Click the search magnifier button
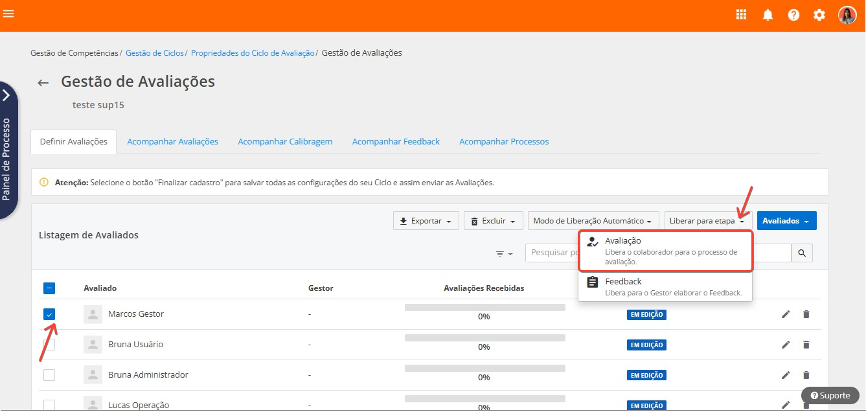The image size is (866, 412). (802, 253)
